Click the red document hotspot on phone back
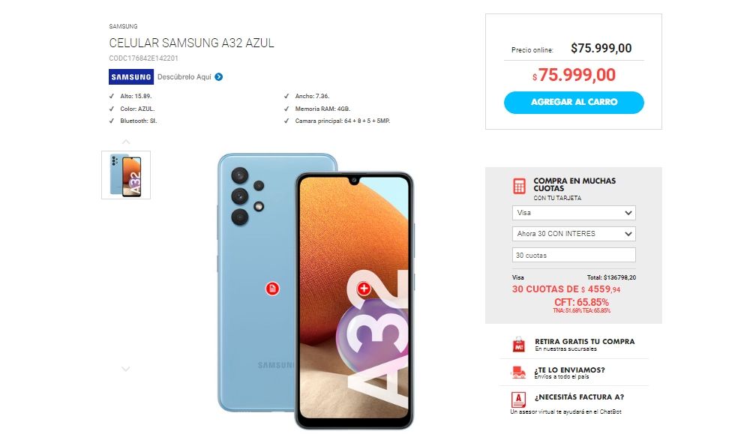Image resolution: width=738 pixels, height=437 pixels. point(272,289)
